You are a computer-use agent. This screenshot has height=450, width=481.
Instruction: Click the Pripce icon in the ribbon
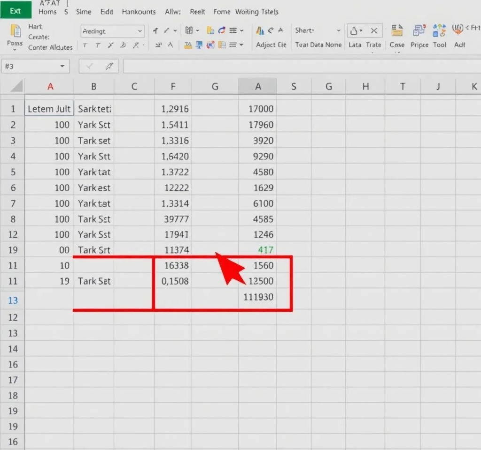(x=419, y=31)
